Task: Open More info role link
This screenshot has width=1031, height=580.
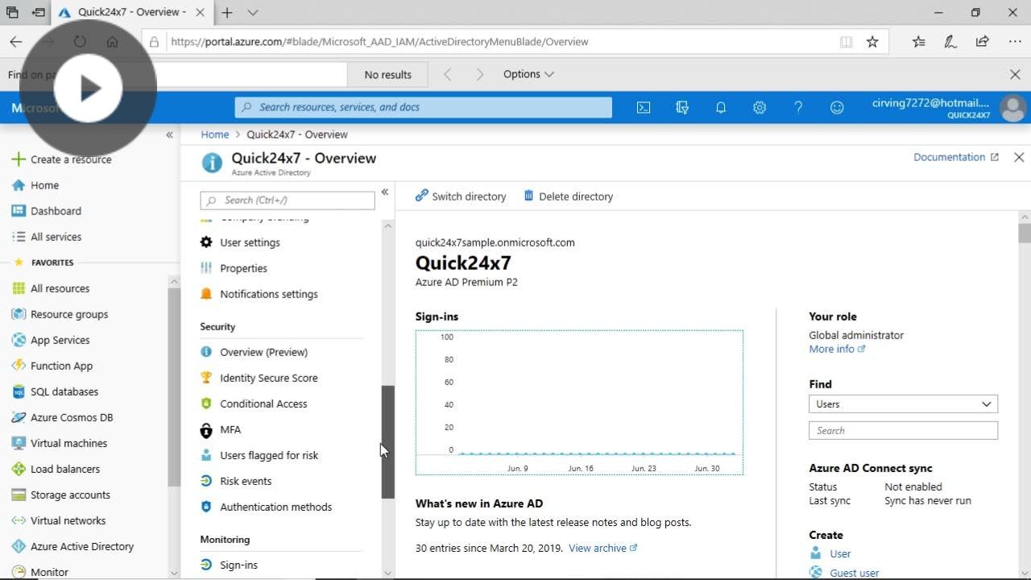Action: 837,349
